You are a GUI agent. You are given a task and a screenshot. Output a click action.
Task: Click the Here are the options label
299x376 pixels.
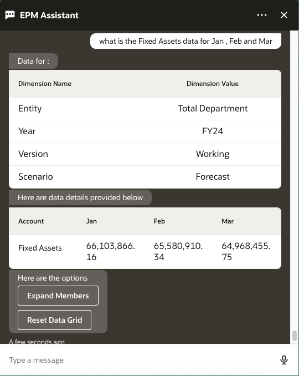(x=53, y=278)
